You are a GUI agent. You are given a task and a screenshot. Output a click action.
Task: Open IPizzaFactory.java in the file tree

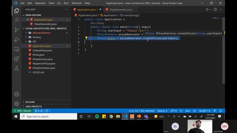[x=46, y=59]
